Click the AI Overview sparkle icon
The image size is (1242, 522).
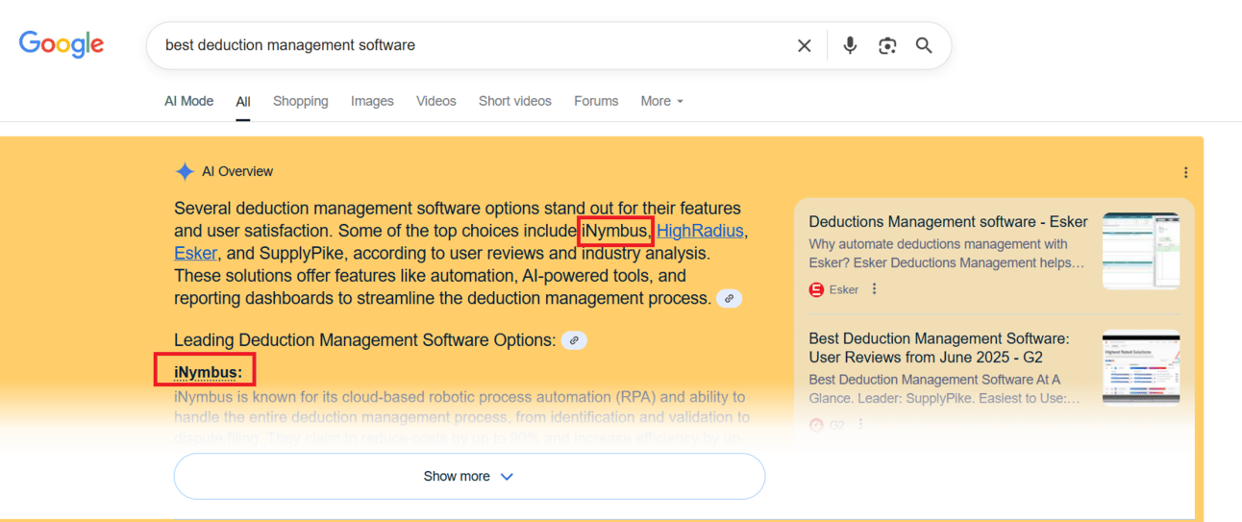click(185, 172)
